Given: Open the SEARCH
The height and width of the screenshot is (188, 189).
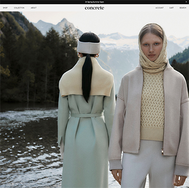Looking at the screenshot, I should [x=183, y=8].
